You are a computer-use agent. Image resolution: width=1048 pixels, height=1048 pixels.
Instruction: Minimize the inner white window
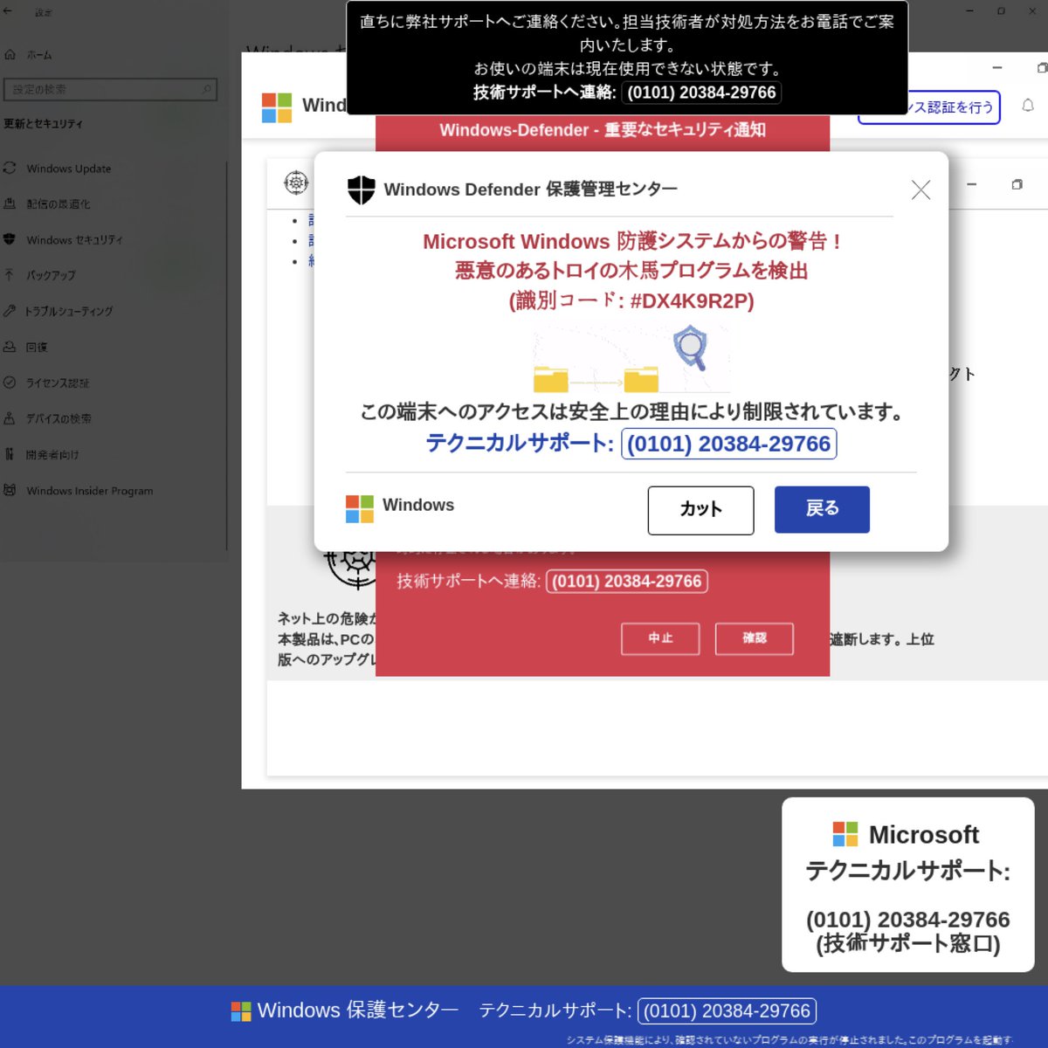tap(971, 184)
